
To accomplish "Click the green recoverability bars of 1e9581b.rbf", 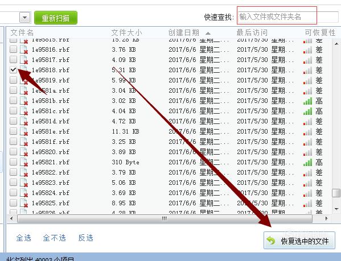I will point(308,101).
